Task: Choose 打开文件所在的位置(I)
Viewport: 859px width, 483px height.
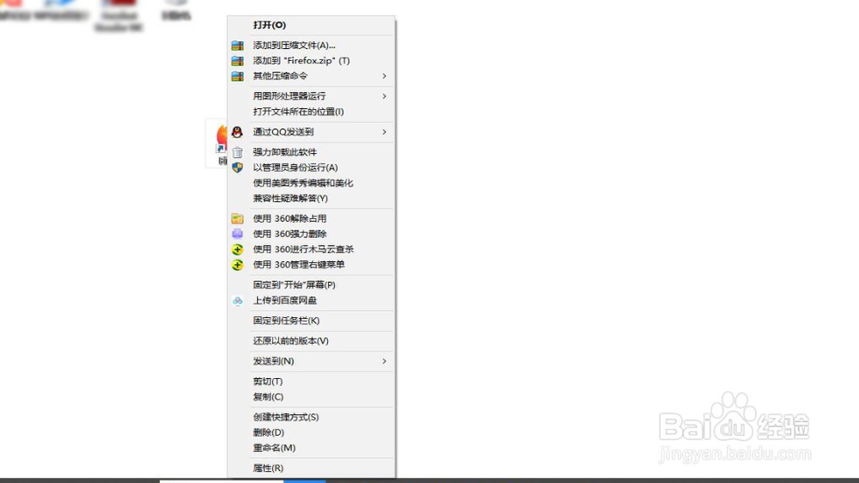Action: 311,112
